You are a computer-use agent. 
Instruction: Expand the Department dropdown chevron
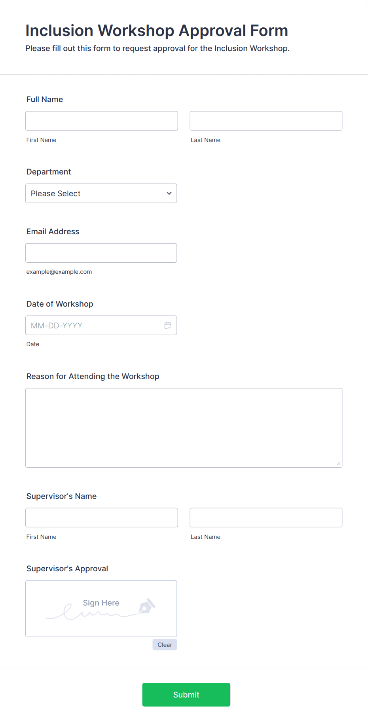click(169, 193)
